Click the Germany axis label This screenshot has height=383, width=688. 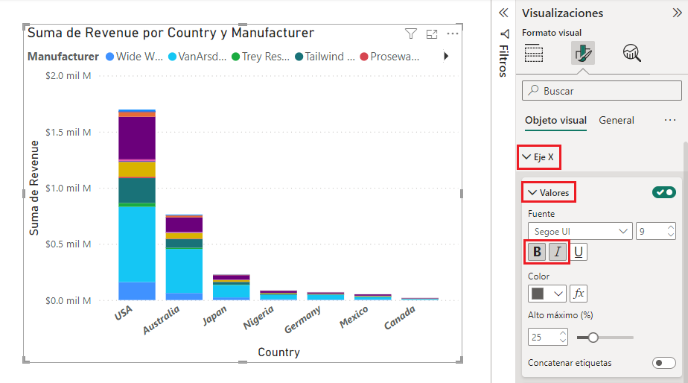click(302, 320)
